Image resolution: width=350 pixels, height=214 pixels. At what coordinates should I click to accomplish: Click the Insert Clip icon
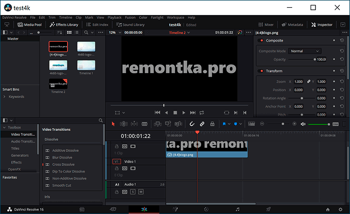tap(157, 124)
